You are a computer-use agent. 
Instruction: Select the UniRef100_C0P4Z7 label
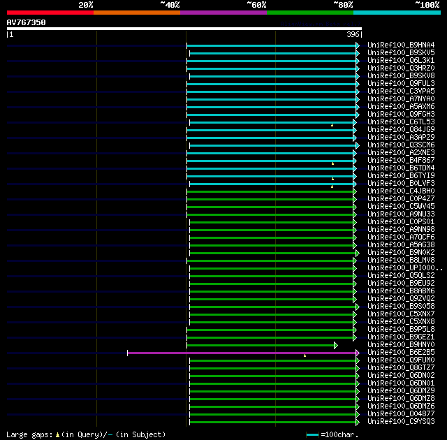pyautogui.click(x=401, y=199)
